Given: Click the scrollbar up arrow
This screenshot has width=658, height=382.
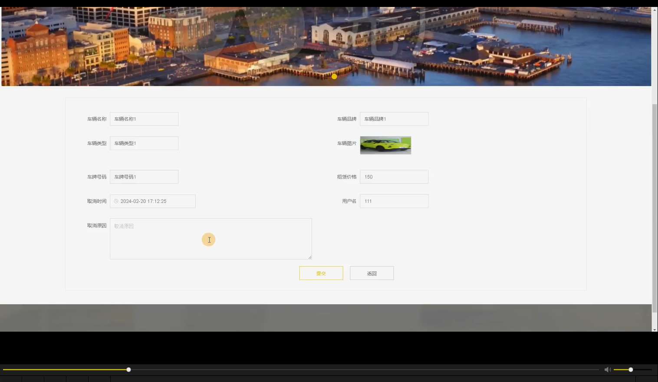Looking at the screenshot, I should pyautogui.click(x=655, y=10).
